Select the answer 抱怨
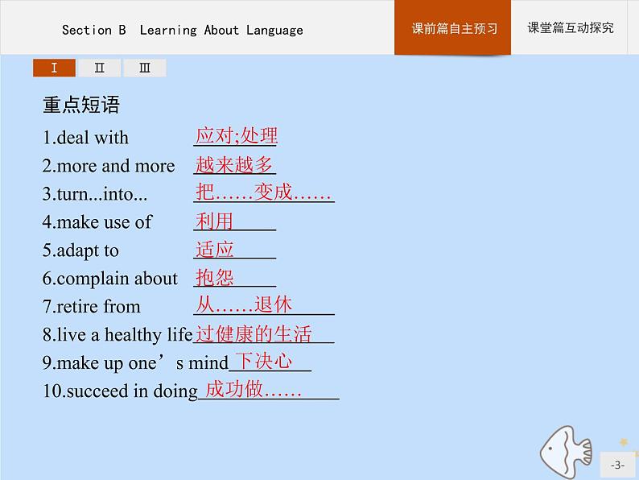Viewport: 639px width, 480px height. pyautogui.click(x=214, y=277)
